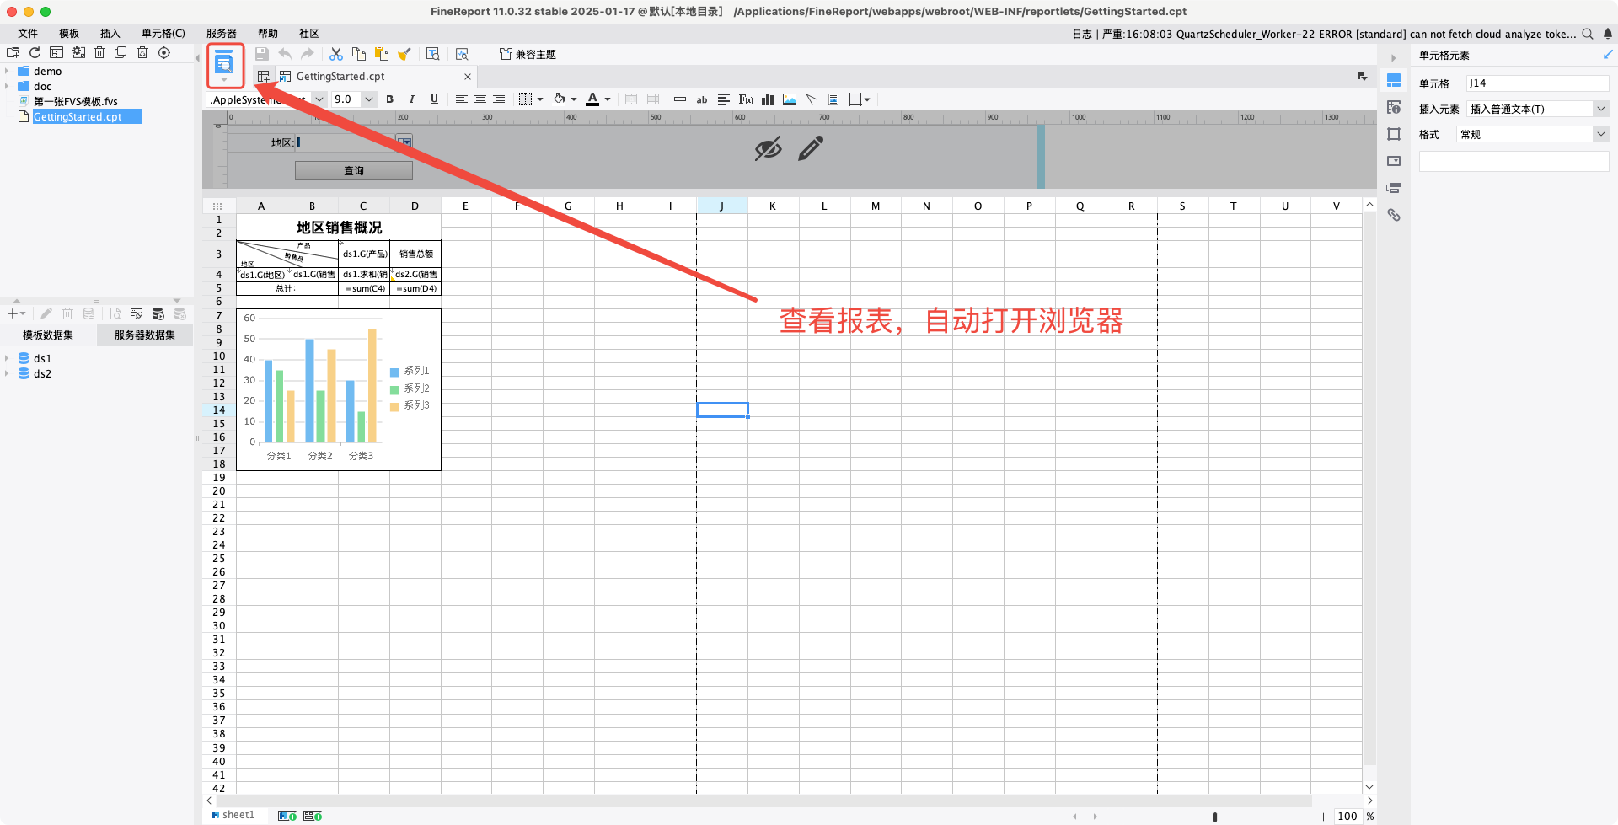Click the locate current file target icon

164,52
